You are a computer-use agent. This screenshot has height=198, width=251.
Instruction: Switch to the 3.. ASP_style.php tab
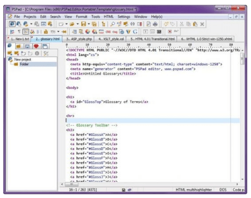coord(78,39)
